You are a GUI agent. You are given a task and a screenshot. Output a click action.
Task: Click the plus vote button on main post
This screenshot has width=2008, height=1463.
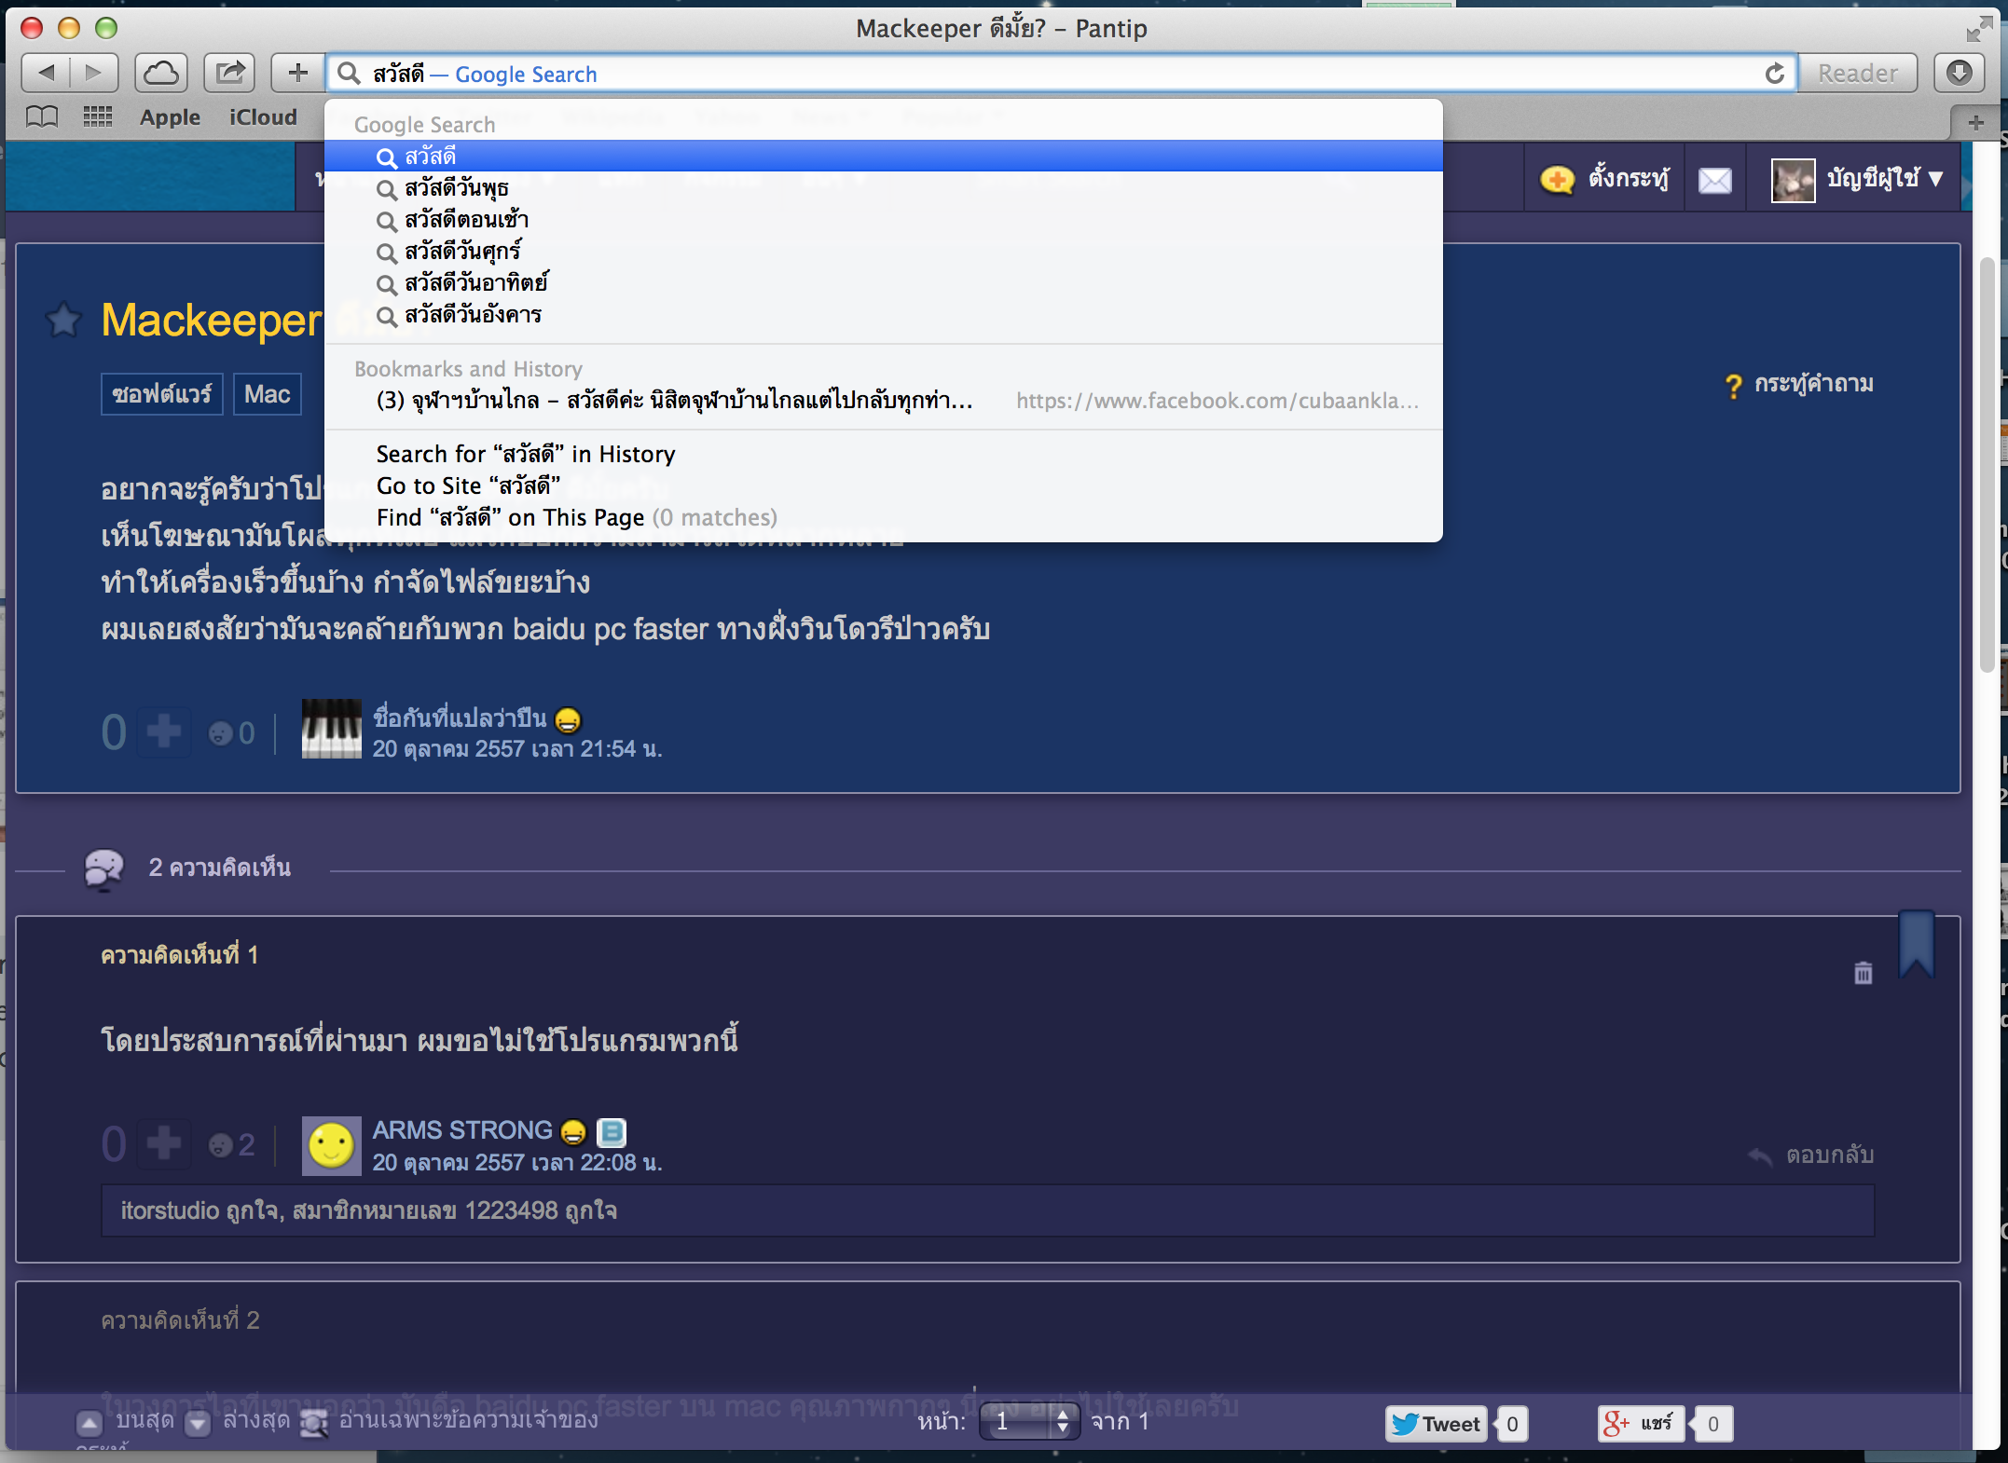tap(164, 731)
